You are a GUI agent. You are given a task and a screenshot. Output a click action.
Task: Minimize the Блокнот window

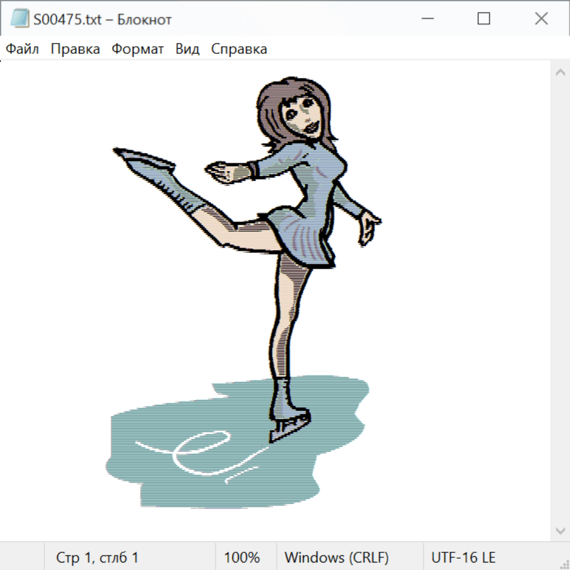coord(426,19)
